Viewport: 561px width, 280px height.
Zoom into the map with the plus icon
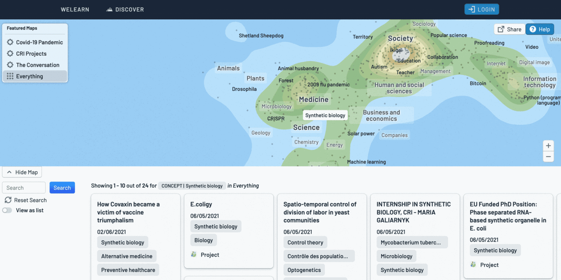(x=548, y=145)
